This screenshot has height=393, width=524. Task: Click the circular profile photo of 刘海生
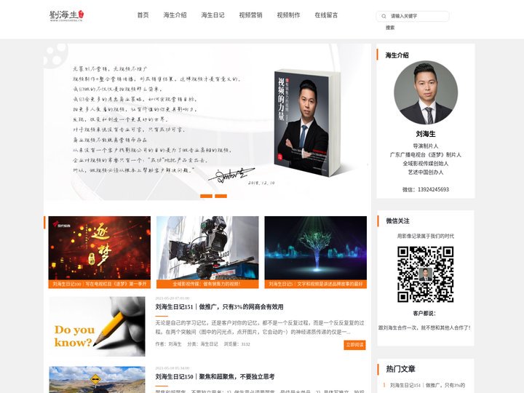(x=426, y=92)
